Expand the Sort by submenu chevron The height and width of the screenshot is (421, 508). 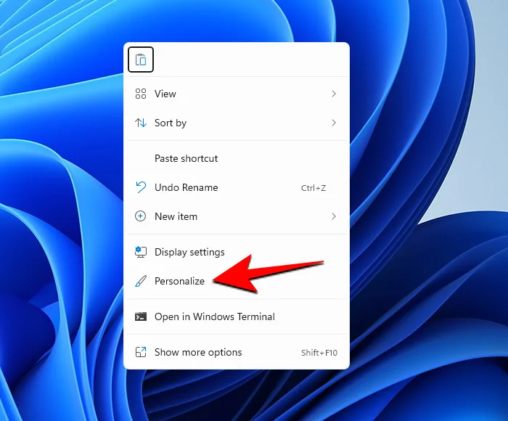pos(334,123)
